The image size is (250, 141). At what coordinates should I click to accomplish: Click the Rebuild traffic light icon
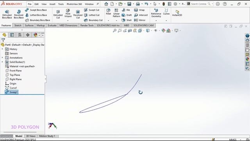click(x=164, y=4)
